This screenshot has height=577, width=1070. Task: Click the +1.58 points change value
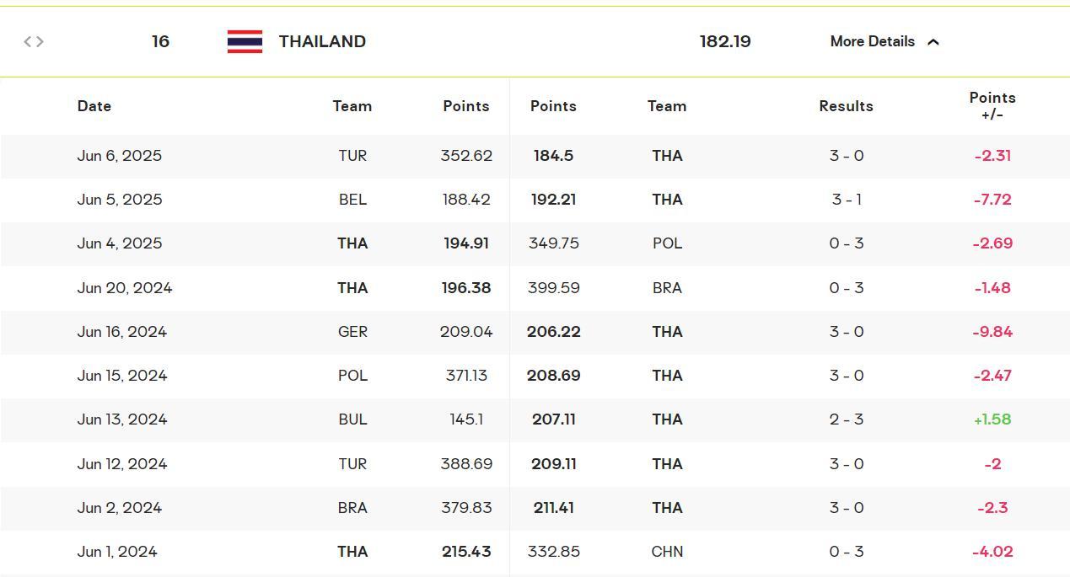pyautogui.click(x=992, y=419)
